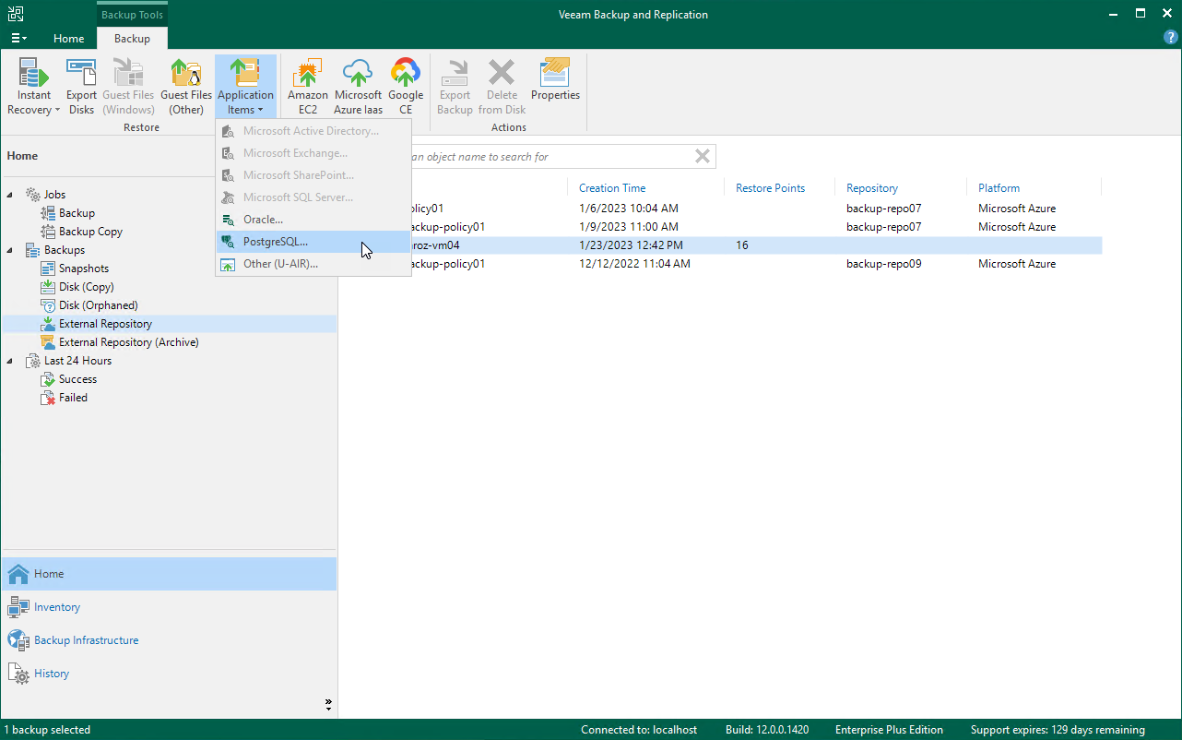Open the Backup Infrastructure view
This screenshot has width=1182, height=740.
169,640
